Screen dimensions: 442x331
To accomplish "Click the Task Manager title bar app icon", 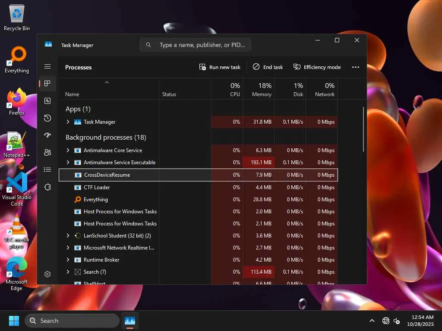I will point(48,44).
